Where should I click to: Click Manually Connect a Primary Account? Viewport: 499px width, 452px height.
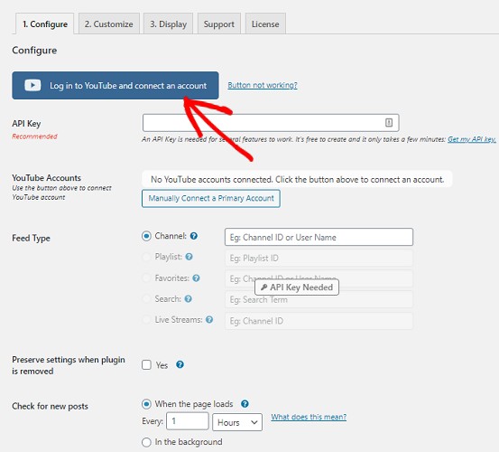click(x=211, y=199)
